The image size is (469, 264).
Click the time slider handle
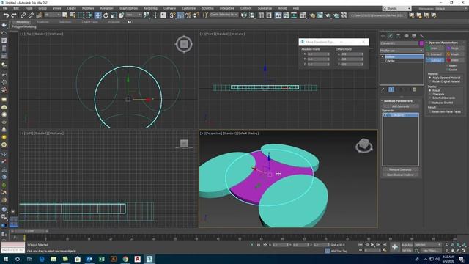click(29, 231)
